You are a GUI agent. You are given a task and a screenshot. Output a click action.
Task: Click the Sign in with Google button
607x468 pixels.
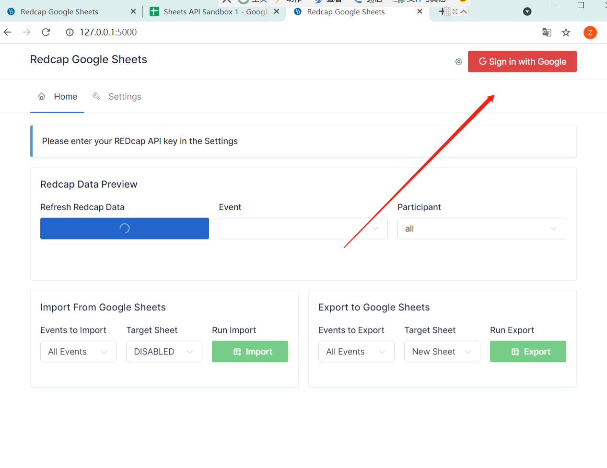pos(522,61)
